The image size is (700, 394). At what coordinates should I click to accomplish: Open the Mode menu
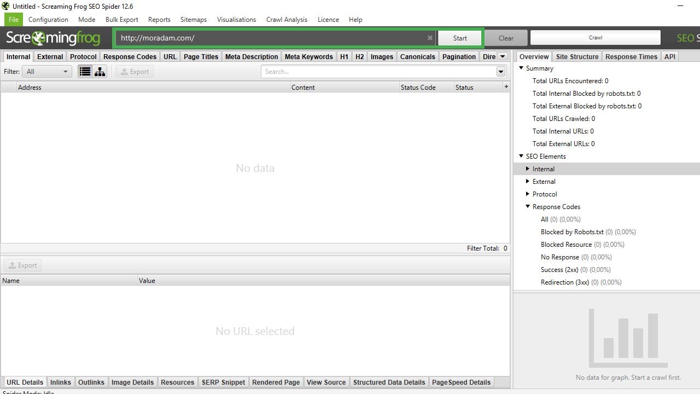click(x=86, y=19)
